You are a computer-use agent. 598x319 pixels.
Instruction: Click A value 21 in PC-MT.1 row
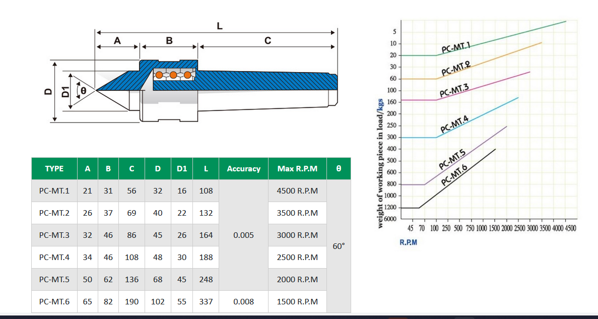[x=88, y=191]
